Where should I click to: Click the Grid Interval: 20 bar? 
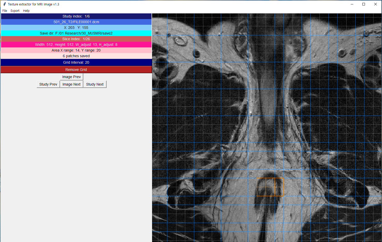pos(76,62)
